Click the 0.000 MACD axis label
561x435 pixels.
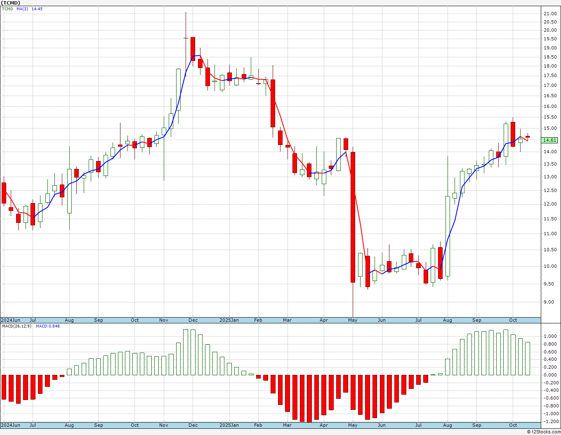pyautogui.click(x=549, y=375)
